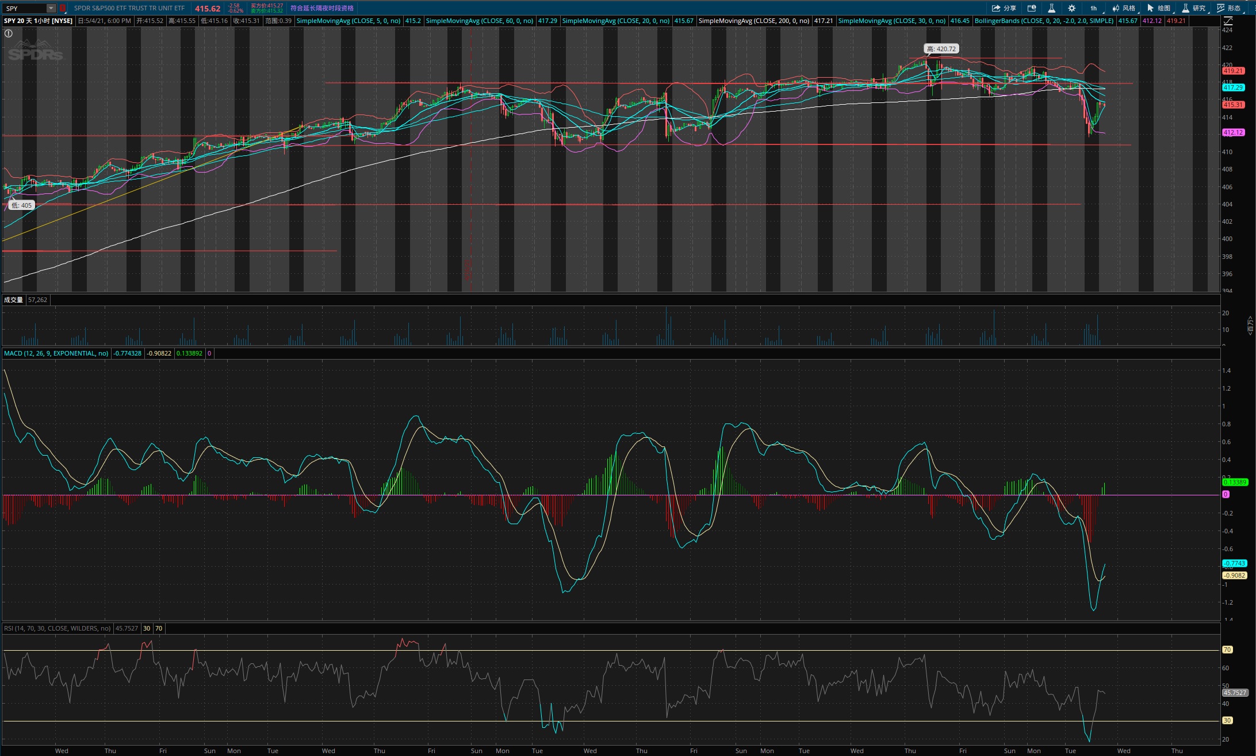Expand the SPY symbol dropdown arrow
This screenshot has height=756, width=1256.
(x=51, y=8)
